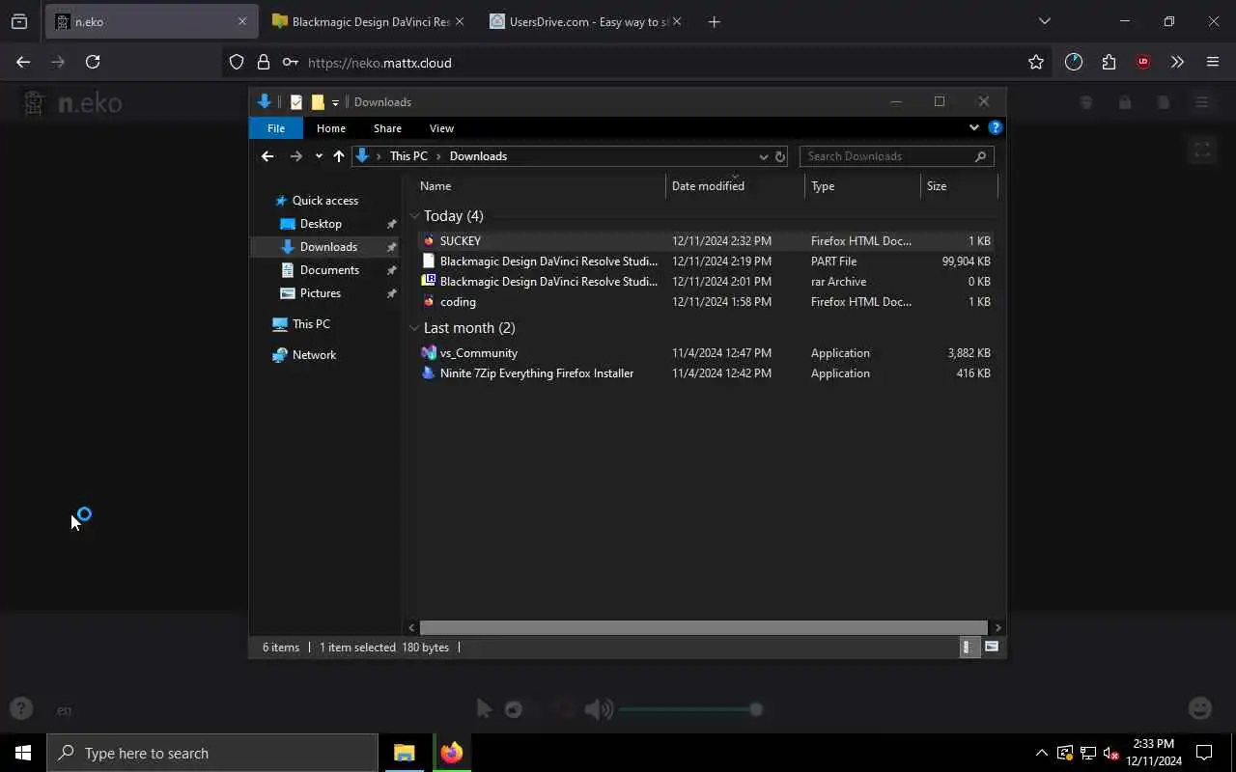Viewport: 1236px width, 772px height.
Task: Go up one folder level in Explorer
Action: pos(339,156)
